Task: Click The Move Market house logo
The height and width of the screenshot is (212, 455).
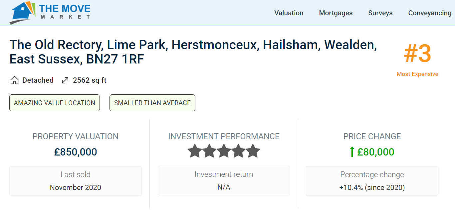Action: [23, 13]
